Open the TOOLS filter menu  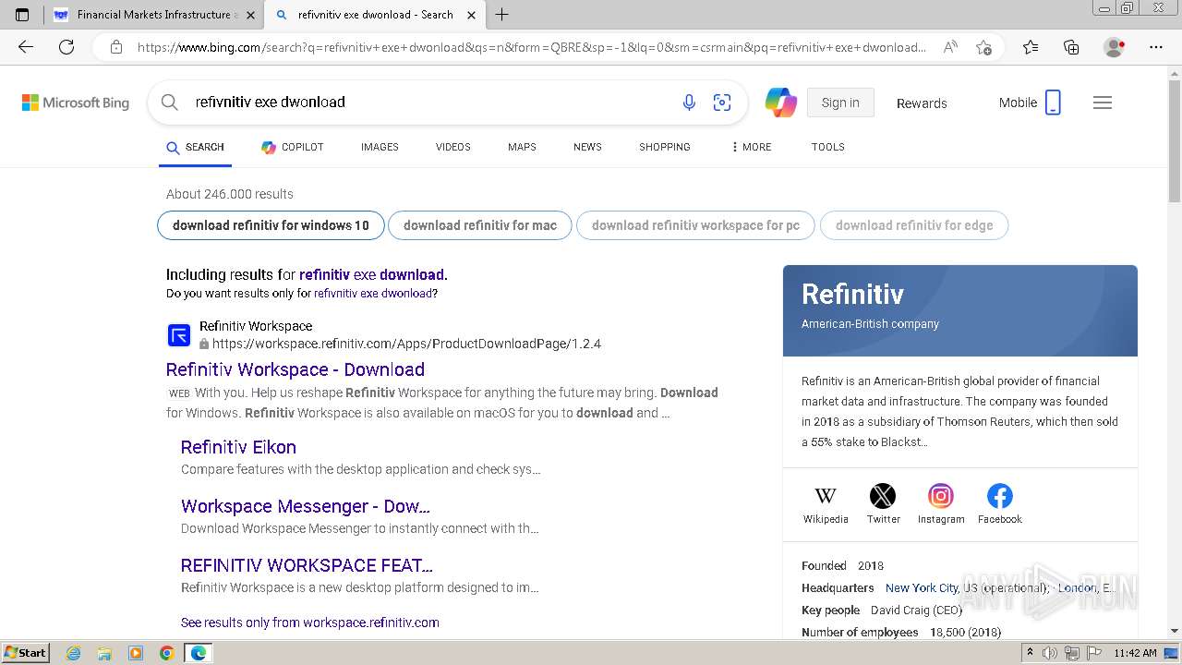827,147
